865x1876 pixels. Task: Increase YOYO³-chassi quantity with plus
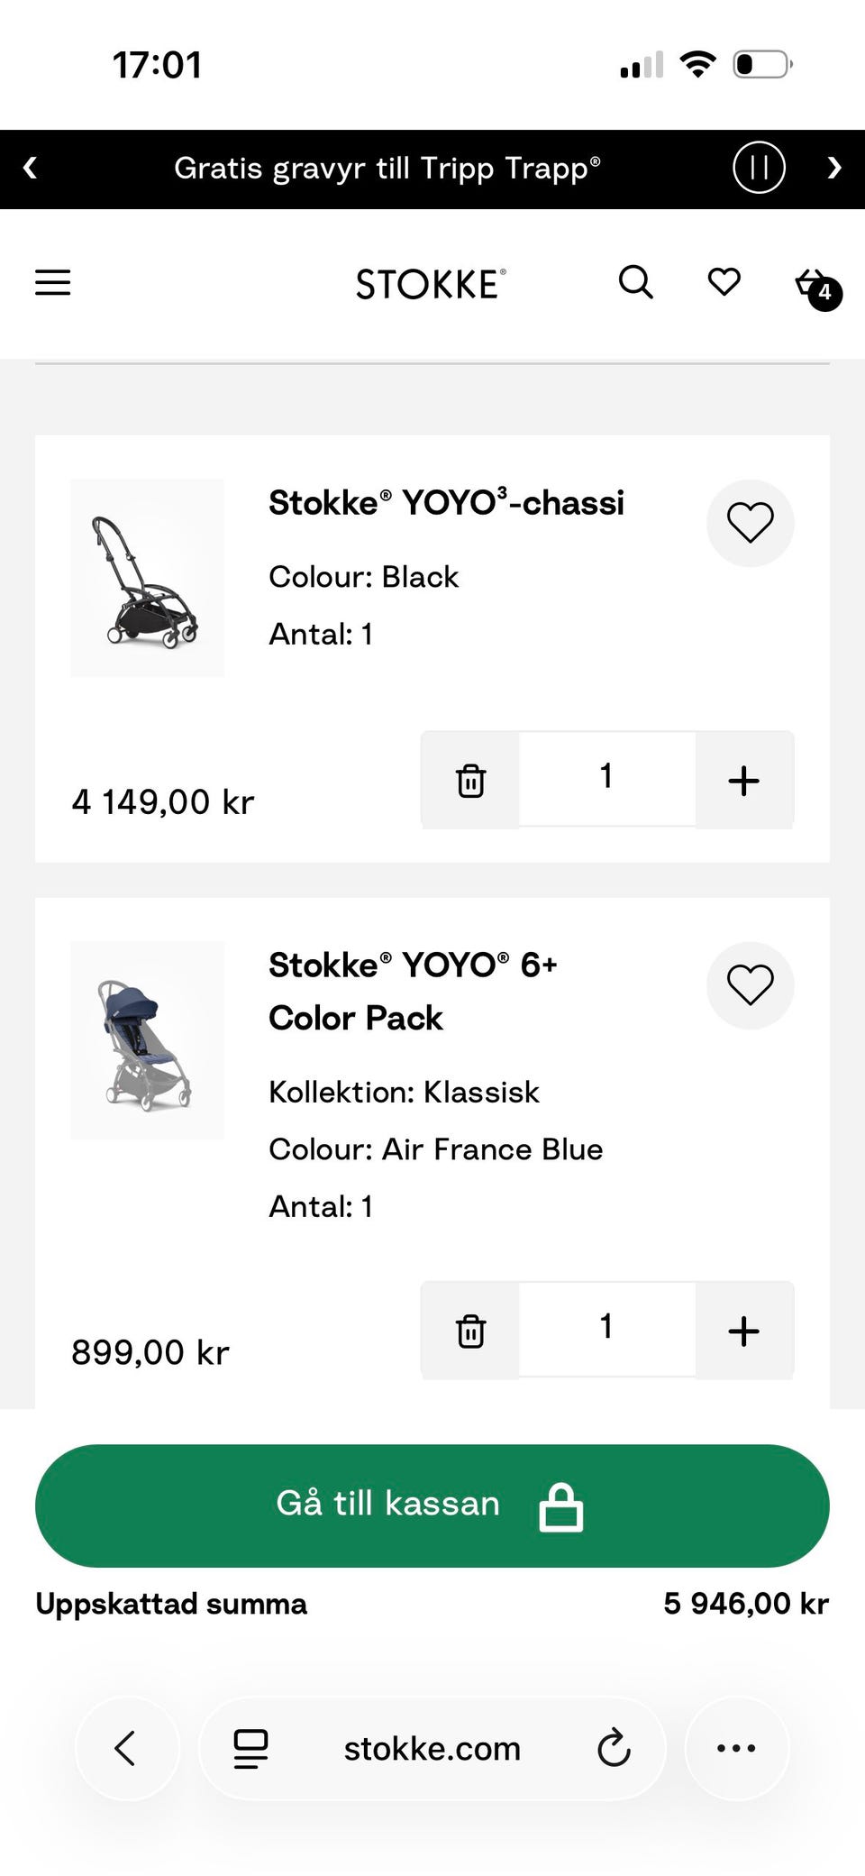click(743, 781)
